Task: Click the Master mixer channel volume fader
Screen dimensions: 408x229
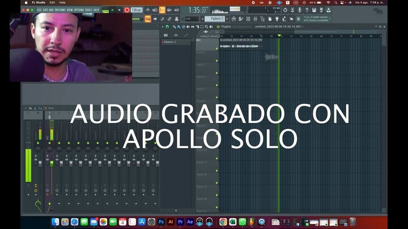Action: (x=40, y=163)
